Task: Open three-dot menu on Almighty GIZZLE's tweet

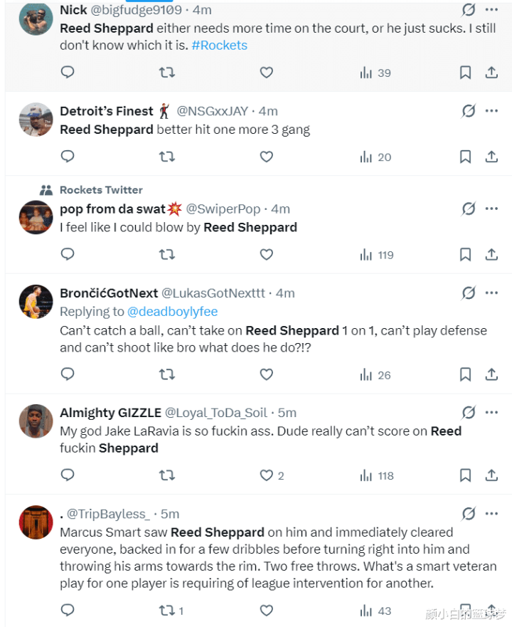Action: click(x=491, y=413)
